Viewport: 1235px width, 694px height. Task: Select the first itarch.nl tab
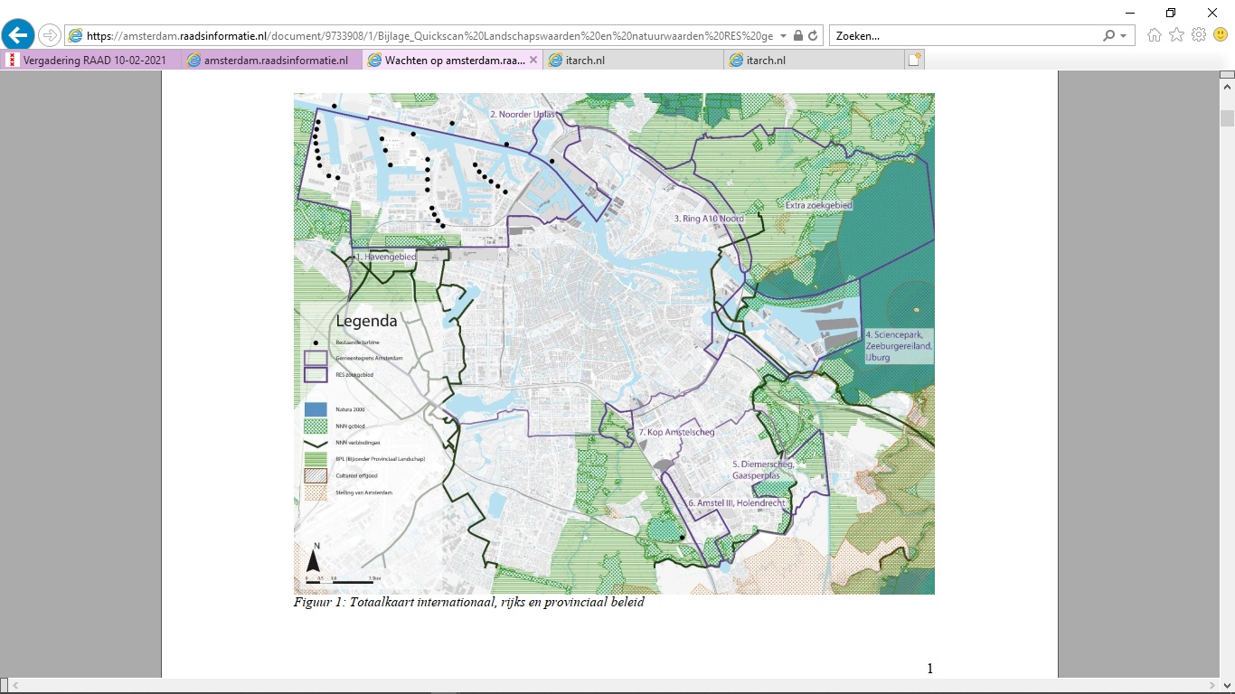pyautogui.click(x=633, y=61)
